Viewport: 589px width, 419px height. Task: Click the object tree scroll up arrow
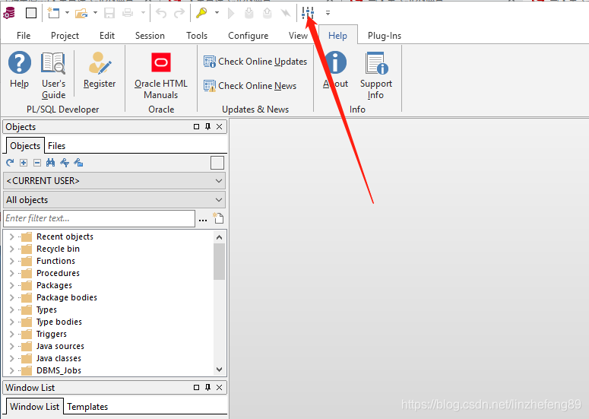click(x=220, y=237)
